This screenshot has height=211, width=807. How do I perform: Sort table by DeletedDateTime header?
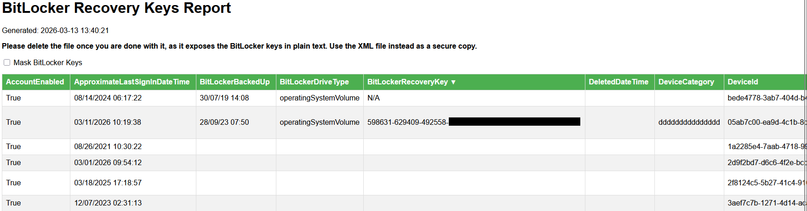coord(618,82)
